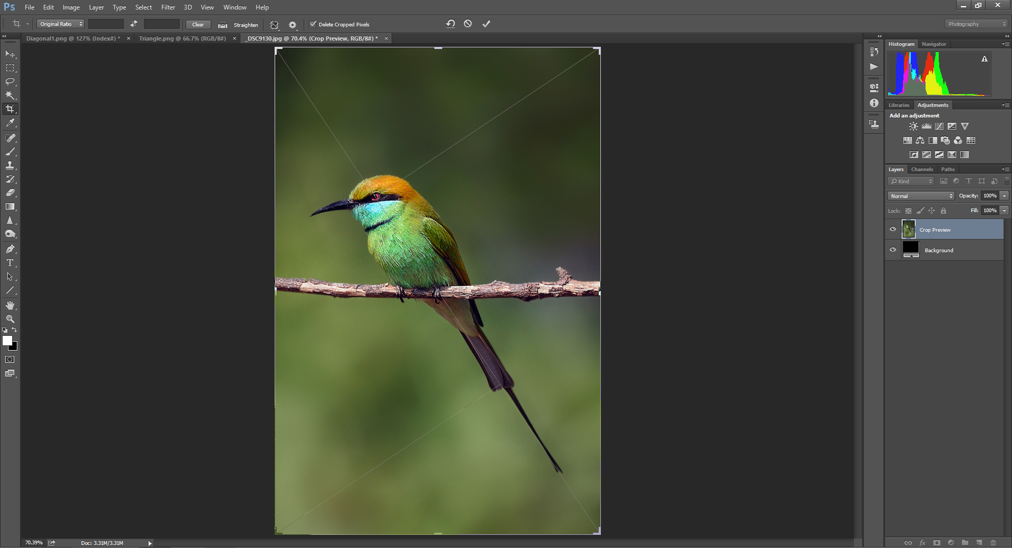Hide the Crop Preview layer
1012x548 pixels.
coord(893,230)
